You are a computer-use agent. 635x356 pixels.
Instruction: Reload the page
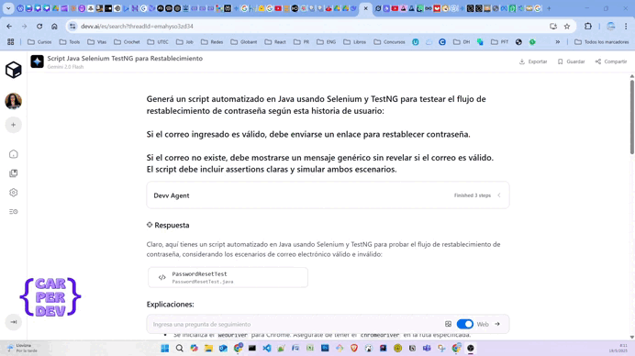tap(39, 26)
